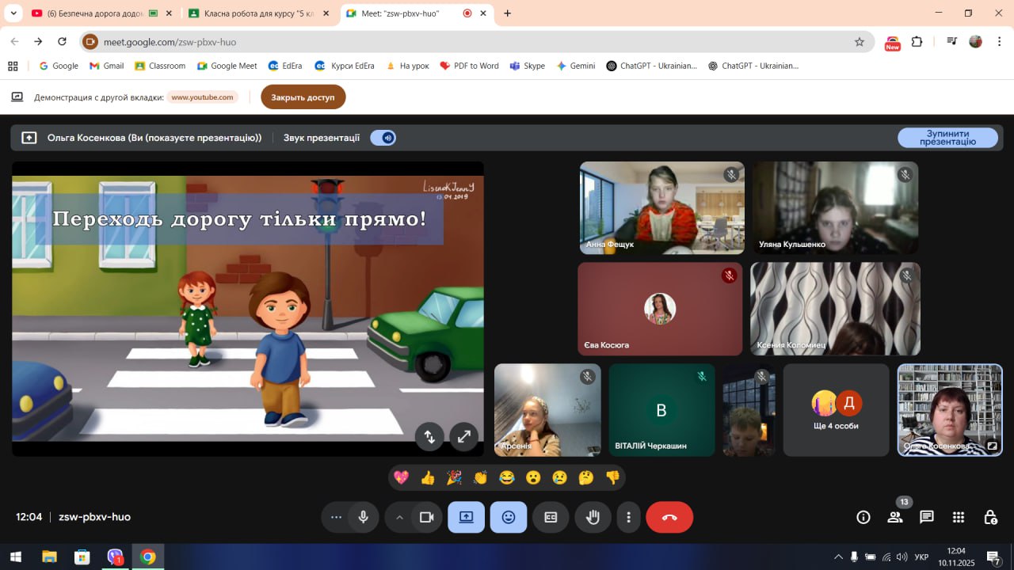Send the thumbs up emoji reaction
Screen dimensions: 1014x570
(428, 477)
